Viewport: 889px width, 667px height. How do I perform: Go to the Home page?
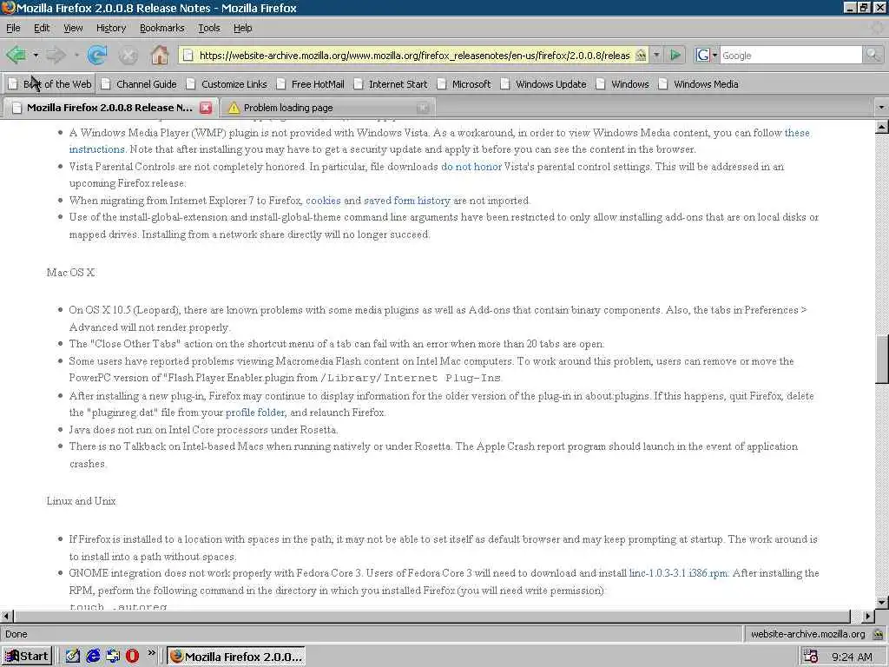pos(160,55)
